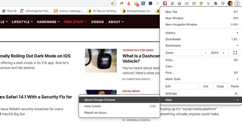This screenshot has width=242, height=128.
Task: Open the Post ID bookmark
Action: coord(10,11)
